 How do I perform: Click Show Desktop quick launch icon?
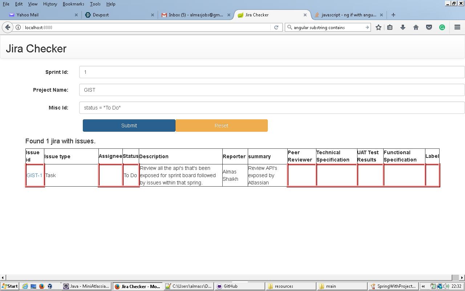pos(33,286)
